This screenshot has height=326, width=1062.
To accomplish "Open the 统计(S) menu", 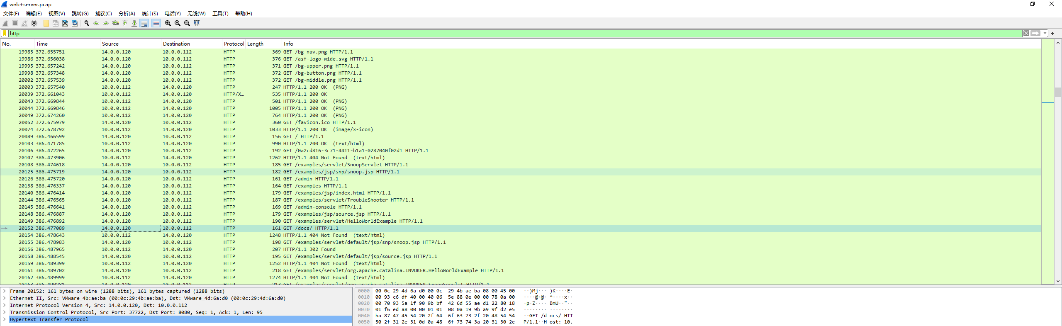I will coord(150,14).
